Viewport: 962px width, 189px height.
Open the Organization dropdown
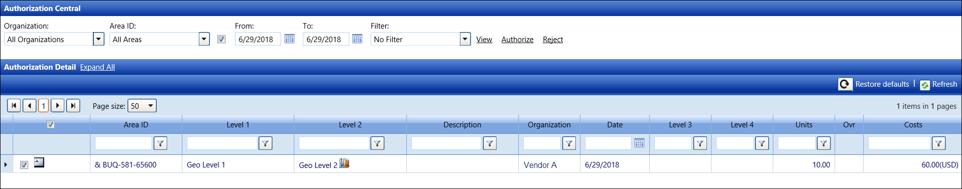coord(98,39)
